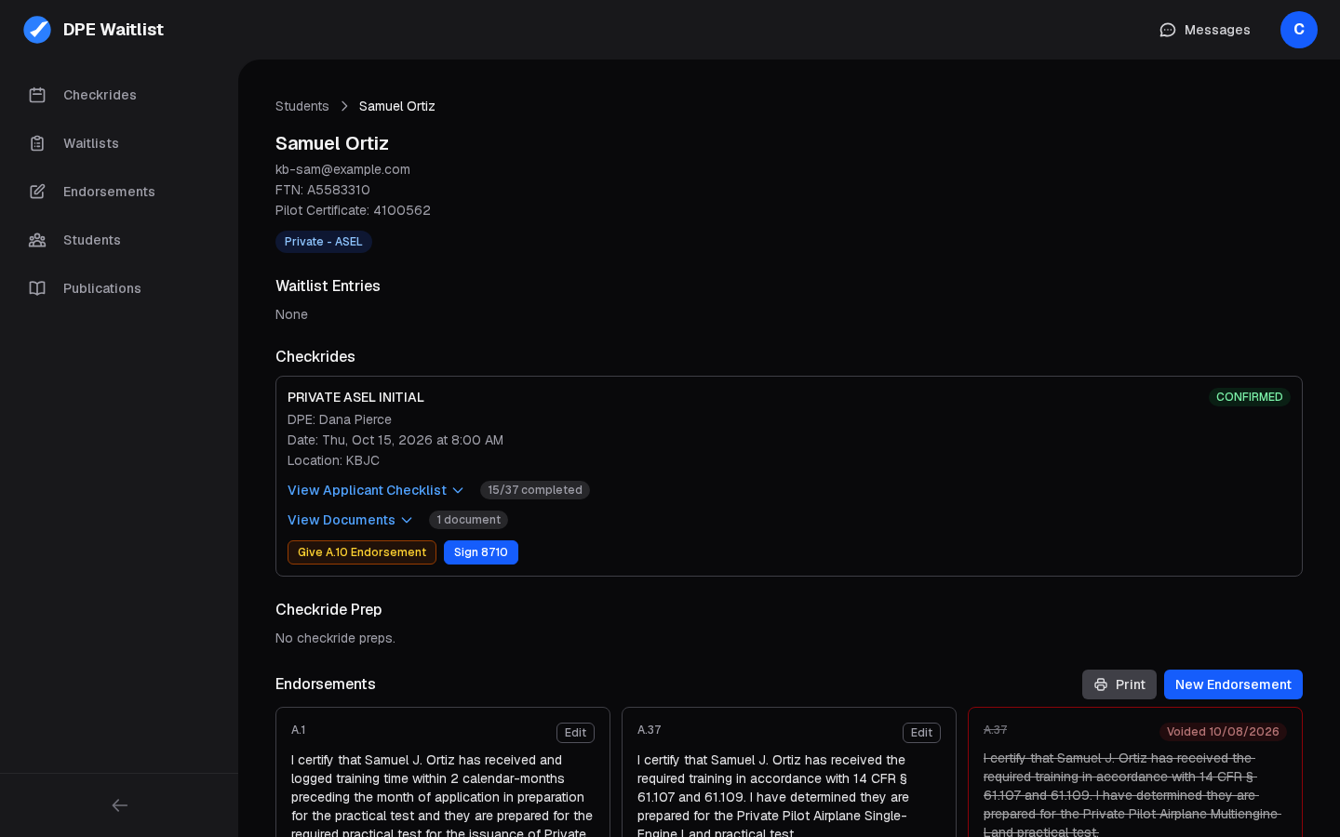Viewport: 1340px width, 837px height.
Task: Click the CONFIRMED status badge
Action: pos(1250,397)
